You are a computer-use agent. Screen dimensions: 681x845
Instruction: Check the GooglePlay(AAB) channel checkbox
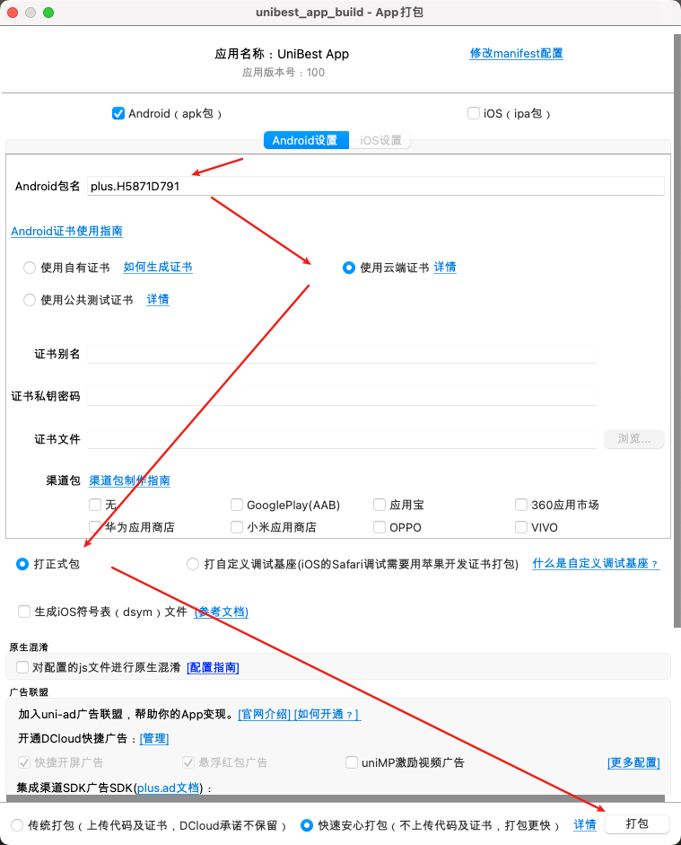[237, 505]
